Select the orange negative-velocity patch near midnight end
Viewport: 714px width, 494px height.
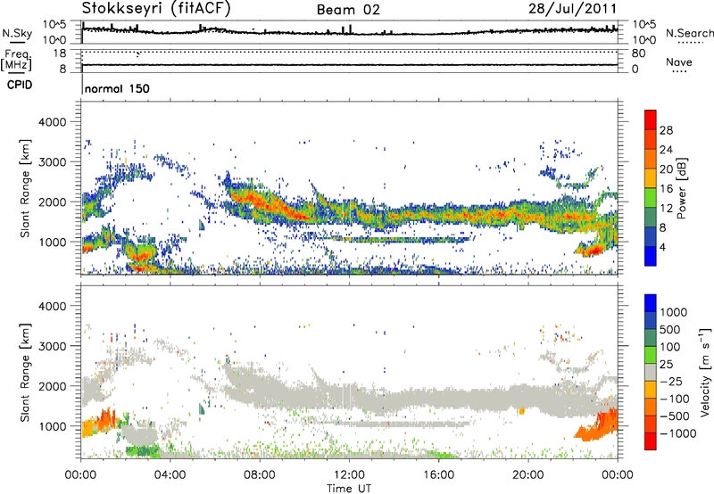point(598,424)
